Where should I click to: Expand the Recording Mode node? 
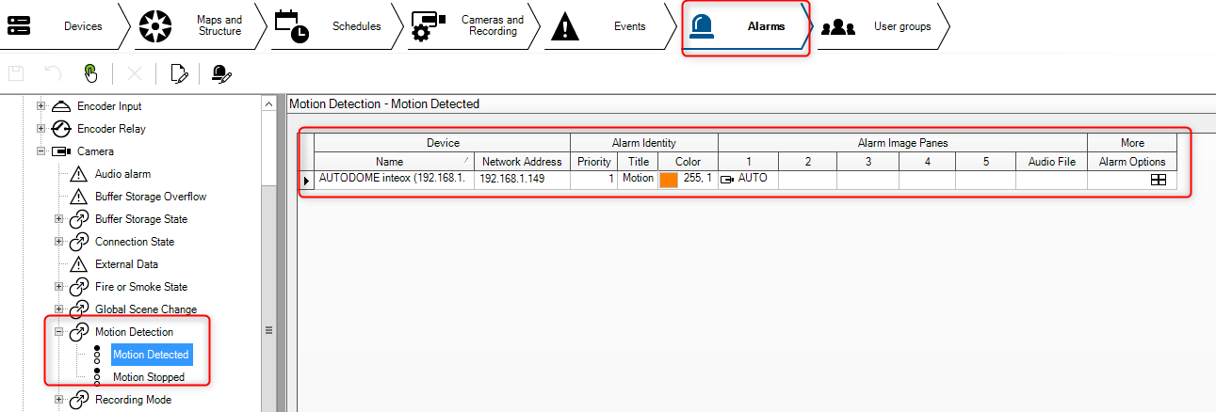pos(58,400)
